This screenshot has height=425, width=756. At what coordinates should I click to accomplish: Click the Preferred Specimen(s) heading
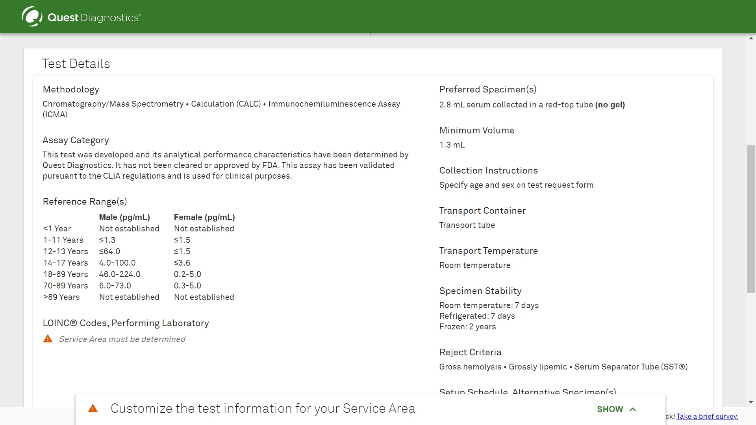(488, 89)
